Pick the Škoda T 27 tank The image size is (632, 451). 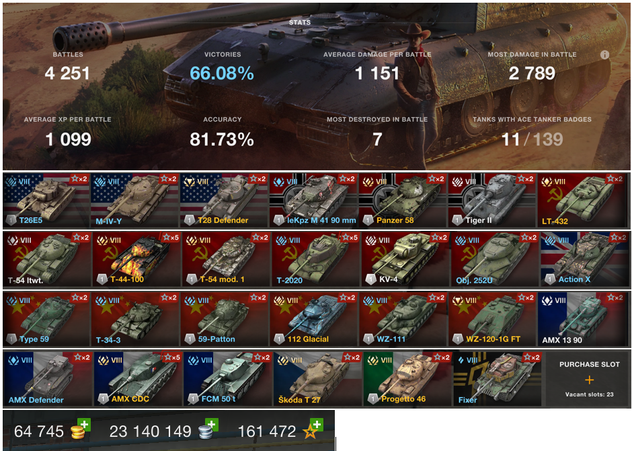(x=317, y=378)
